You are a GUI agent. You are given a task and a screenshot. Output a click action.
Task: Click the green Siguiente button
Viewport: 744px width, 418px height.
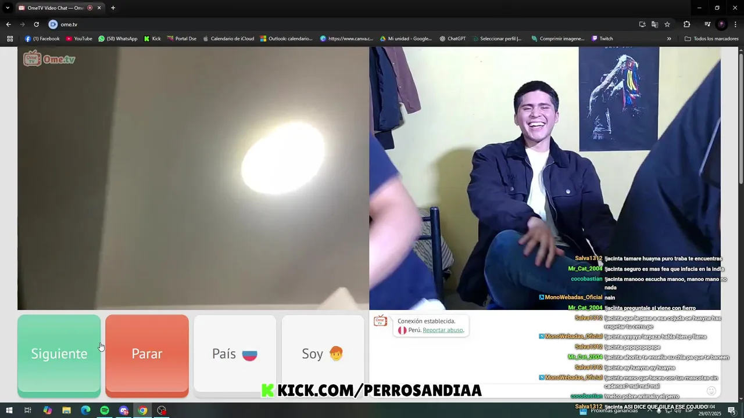[x=59, y=355]
